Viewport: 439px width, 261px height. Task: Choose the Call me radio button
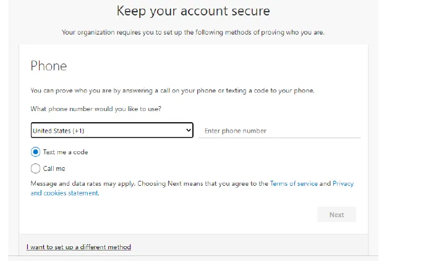pyautogui.click(x=35, y=168)
